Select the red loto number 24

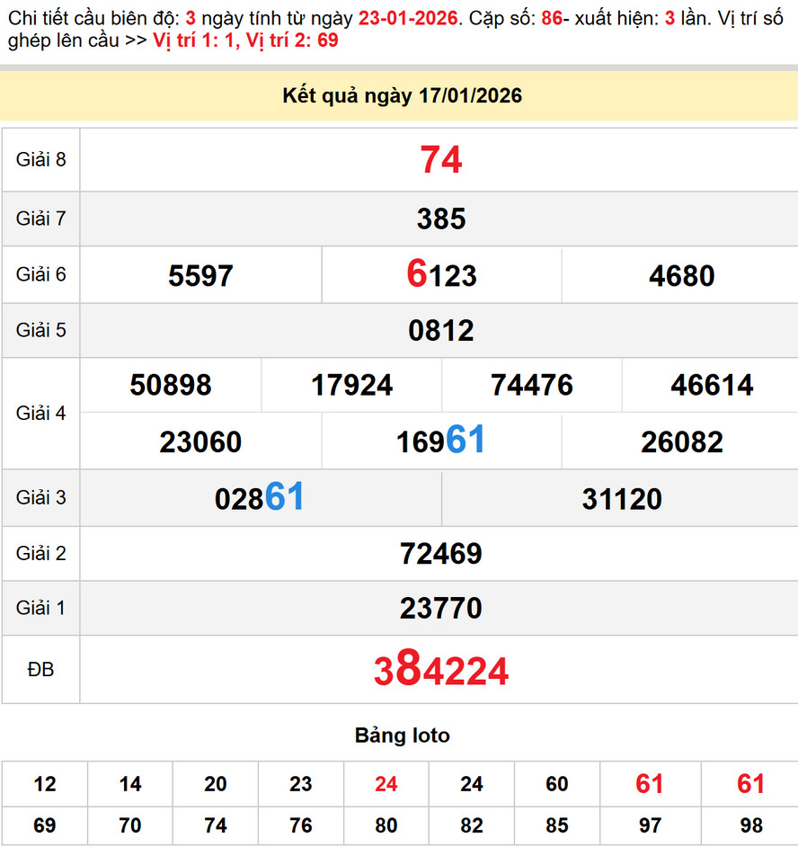(386, 783)
